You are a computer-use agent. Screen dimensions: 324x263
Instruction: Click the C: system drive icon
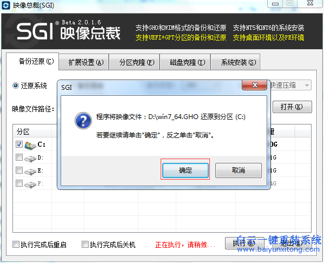click(x=30, y=145)
